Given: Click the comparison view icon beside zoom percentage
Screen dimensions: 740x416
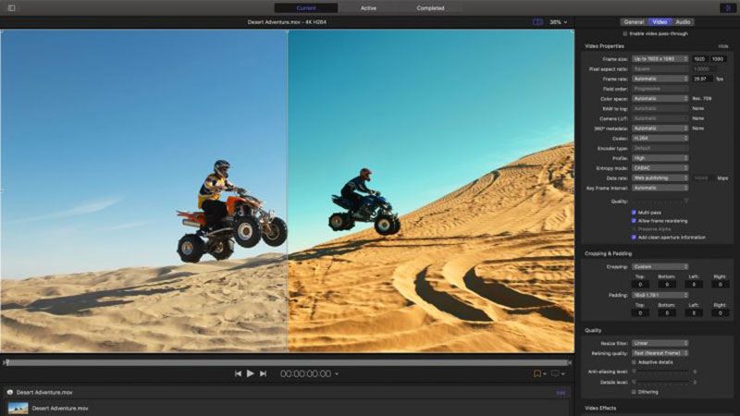Looking at the screenshot, I should (x=536, y=21).
